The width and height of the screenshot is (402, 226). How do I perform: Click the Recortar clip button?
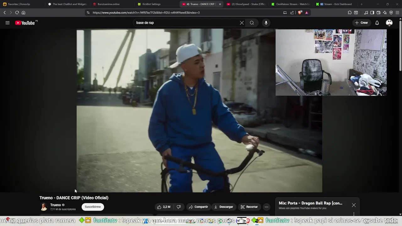click(x=249, y=207)
